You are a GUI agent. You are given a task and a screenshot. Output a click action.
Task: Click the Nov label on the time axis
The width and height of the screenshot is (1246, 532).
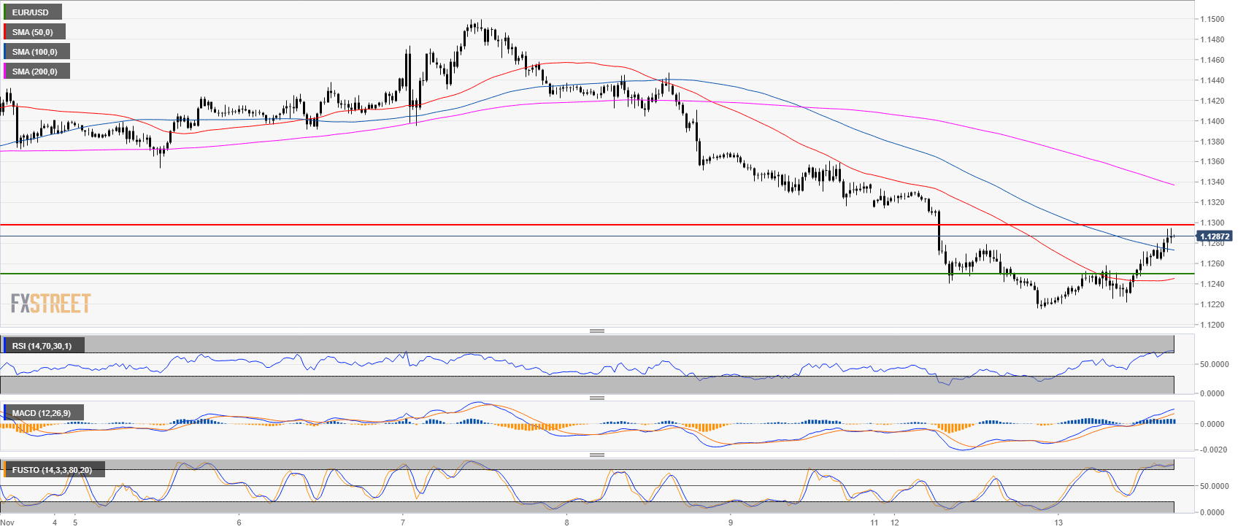(7, 523)
